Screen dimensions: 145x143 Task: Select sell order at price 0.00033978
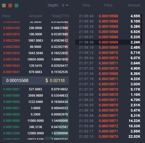click(x=35, y=34)
